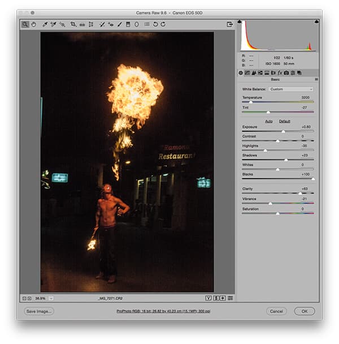The height and width of the screenshot is (344, 339).
Task: Open the ProPhoto RGB workflow options link
Action: click(x=163, y=311)
